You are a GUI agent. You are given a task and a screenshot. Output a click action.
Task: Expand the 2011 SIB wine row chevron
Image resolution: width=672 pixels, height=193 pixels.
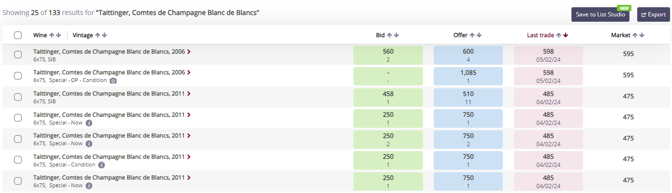[x=189, y=94]
